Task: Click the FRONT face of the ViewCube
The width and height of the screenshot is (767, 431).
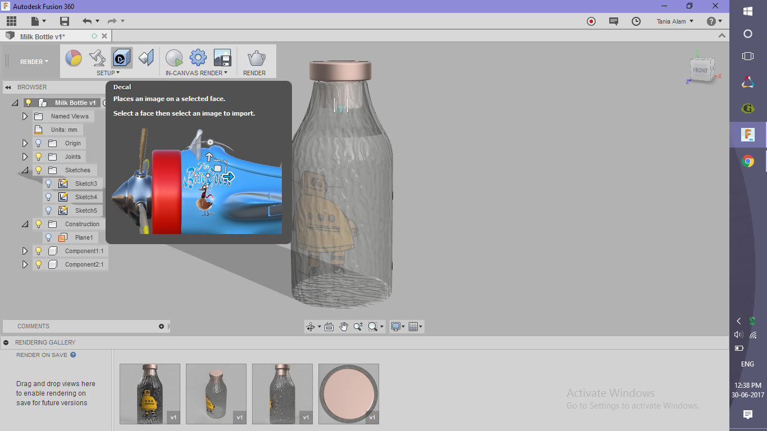Action: pos(700,70)
